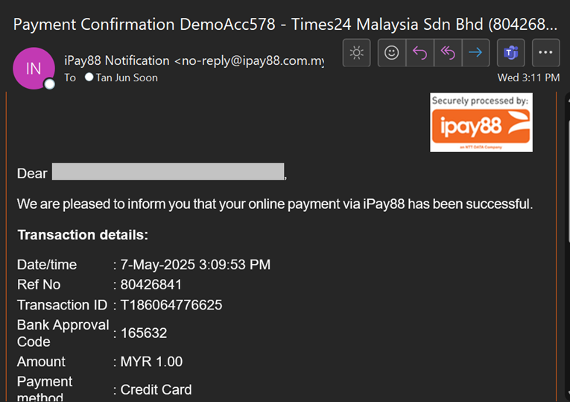Click Bank Approval Code 165632
This screenshot has height=402, width=570.
144,333
